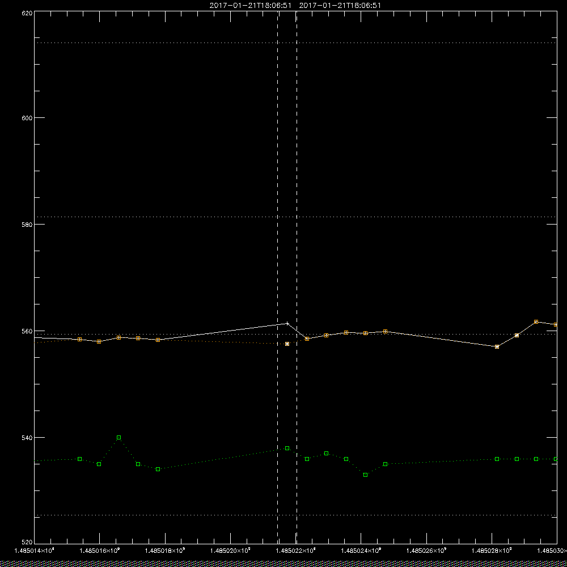The height and width of the screenshot is (567, 567).
Task: Click the 1.485022×10⁹ x-axis label
Action: click(296, 551)
